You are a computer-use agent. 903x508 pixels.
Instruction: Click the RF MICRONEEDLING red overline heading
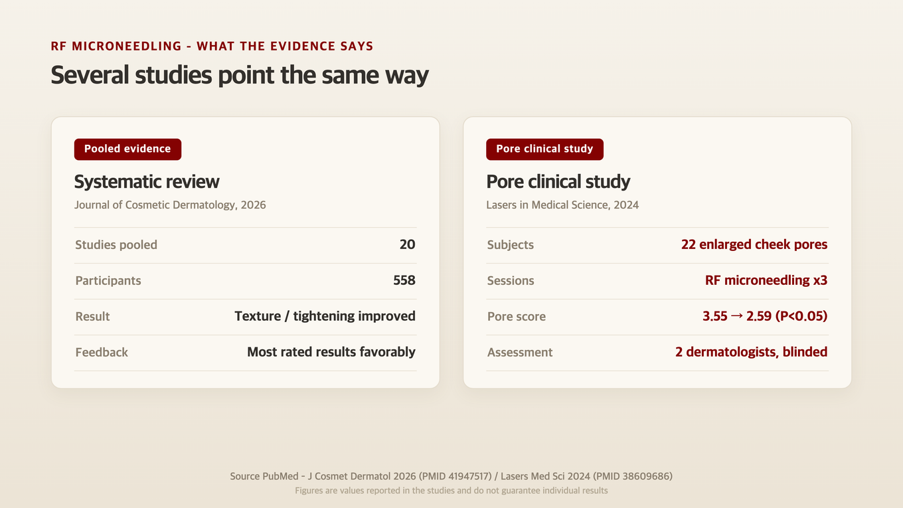pos(212,46)
